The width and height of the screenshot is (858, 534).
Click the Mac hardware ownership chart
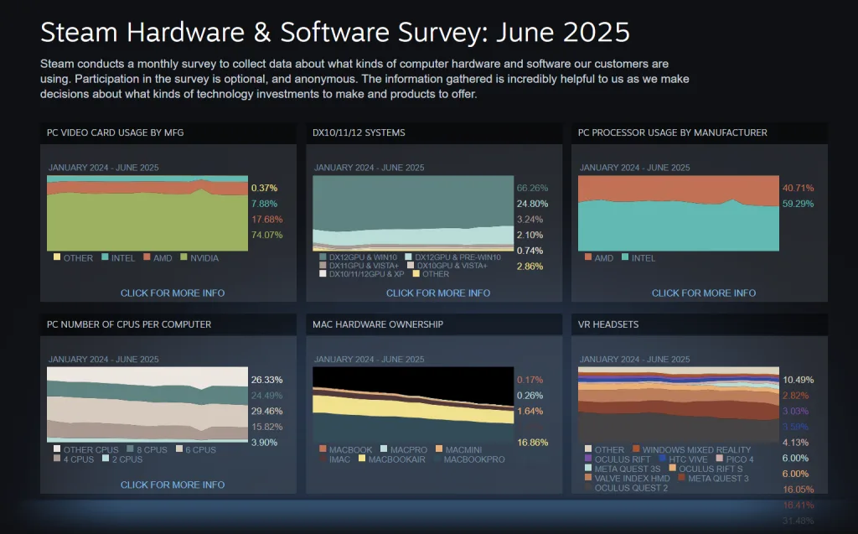(411, 404)
